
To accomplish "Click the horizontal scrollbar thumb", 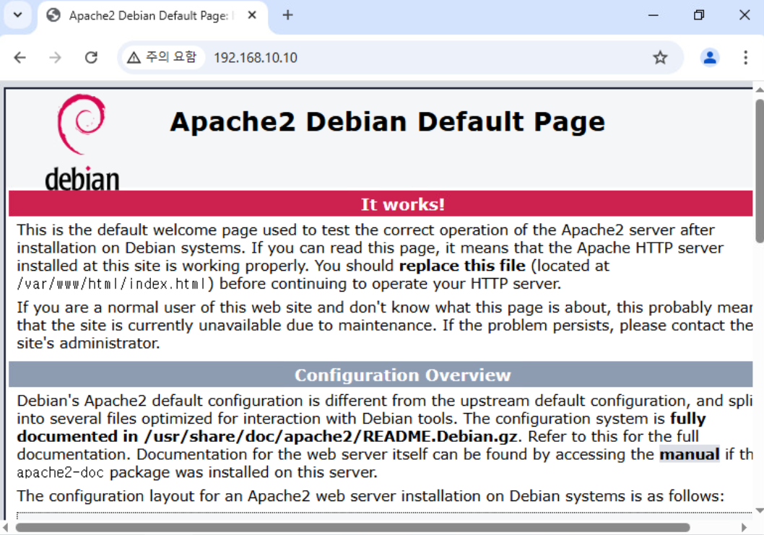I will coord(353,528).
